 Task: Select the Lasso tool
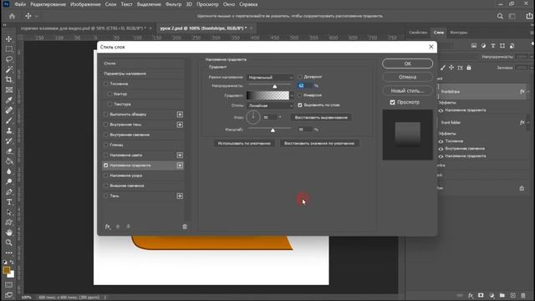[x=9, y=59]
